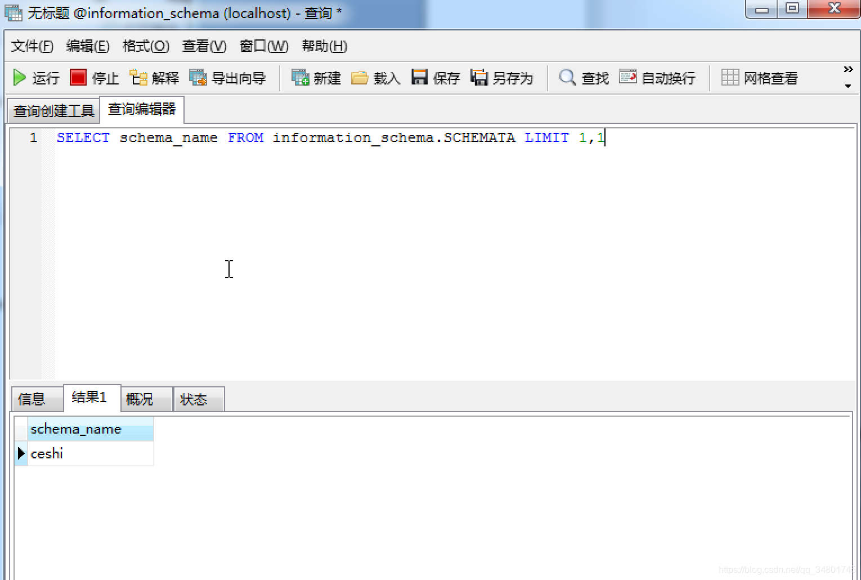Open the 帮助(H) menu

(324, 46)
